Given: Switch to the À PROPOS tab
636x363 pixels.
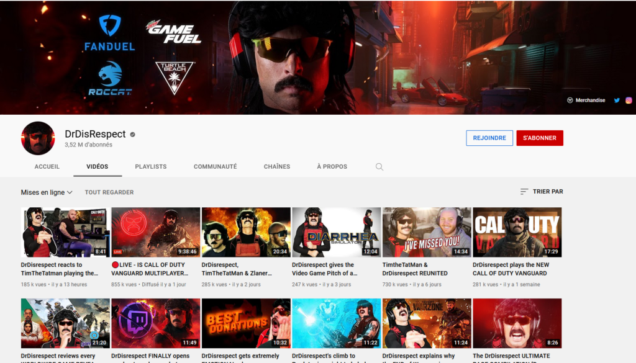Looking at the screenshot, I should (x=332, y=166).
